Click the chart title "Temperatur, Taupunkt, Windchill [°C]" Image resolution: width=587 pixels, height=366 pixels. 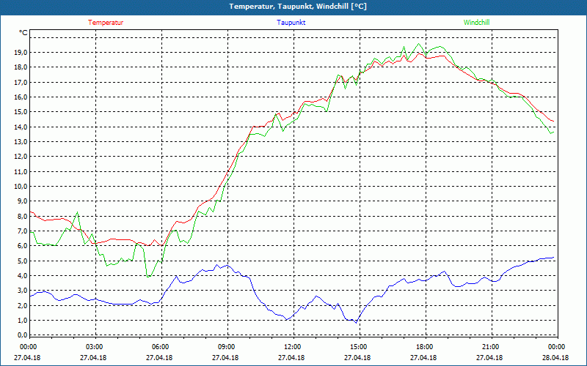298,7
